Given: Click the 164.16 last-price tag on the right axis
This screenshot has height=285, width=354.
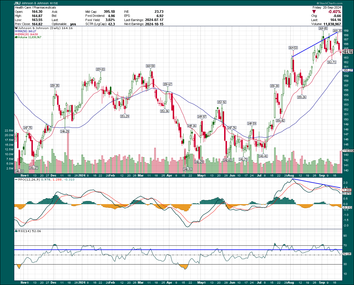Looking at the screenshot, I should tap(348, 52).
